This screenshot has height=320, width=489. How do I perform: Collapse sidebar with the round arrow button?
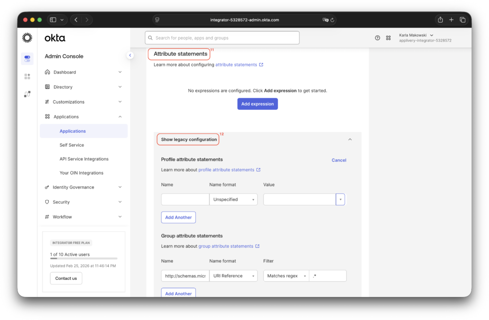click(x=130, y=55)
